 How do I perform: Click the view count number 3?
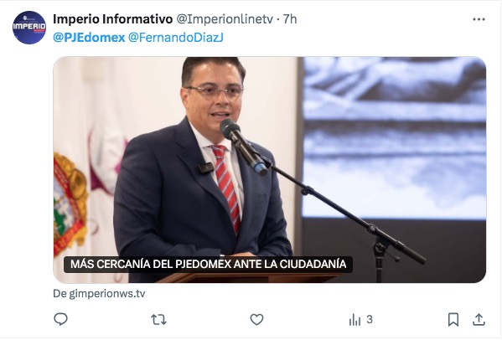[x=370, y=319]
